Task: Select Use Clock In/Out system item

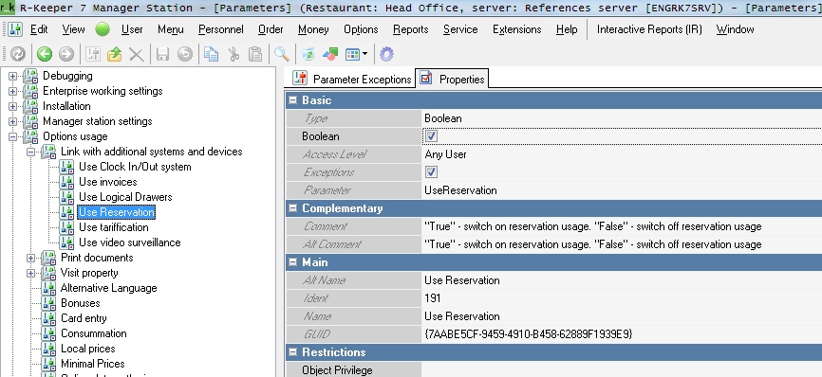Action: pyautogui.click(x=135, y=167)
